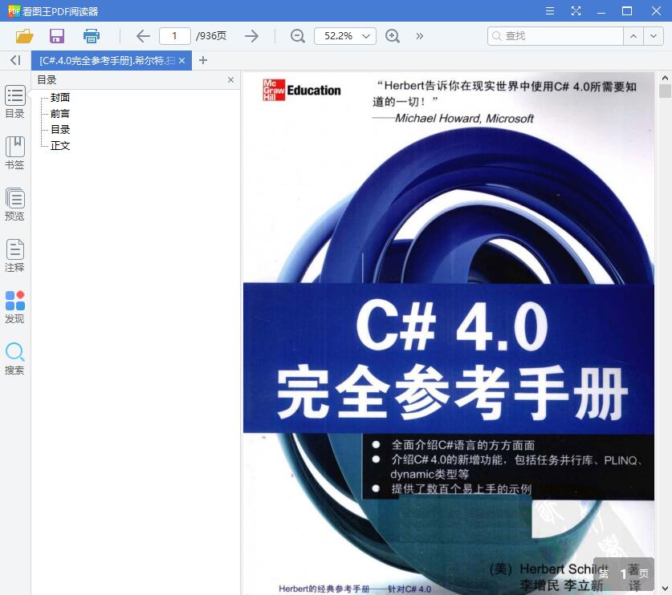
Task: Open the 预览 thumbnail preview panel
Action: click(15, 204)
